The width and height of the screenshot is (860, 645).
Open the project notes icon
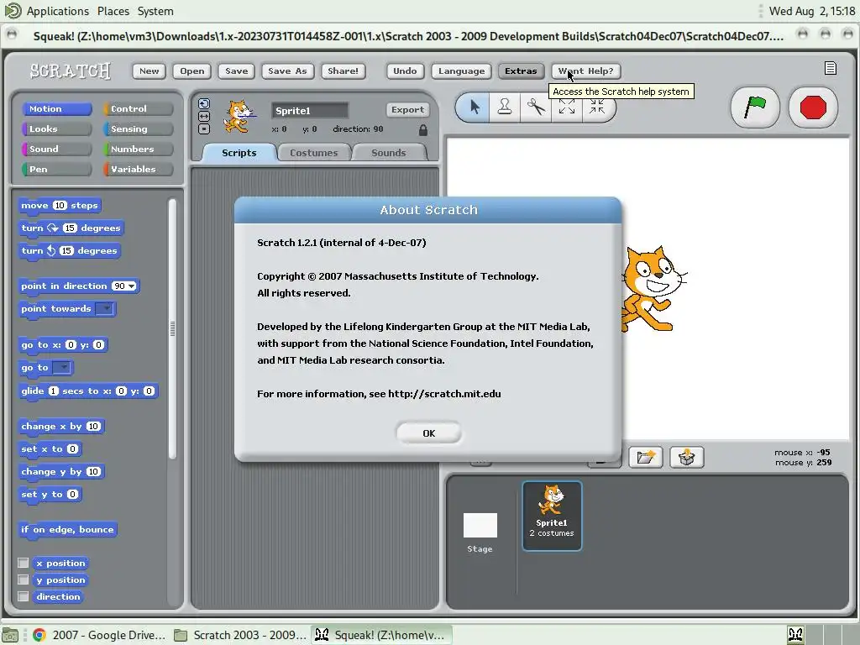[831, 68]
